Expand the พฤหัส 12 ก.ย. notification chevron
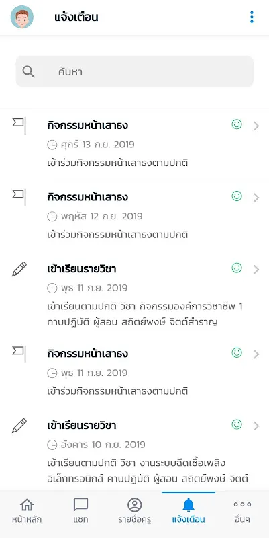Viewport: 269px width, 538px height. tap(256, 198)
